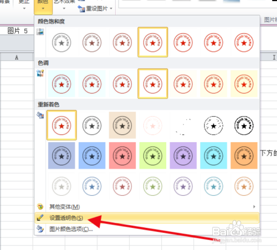
Task: Choose the second cool tone thumbnail
Action: pos(92,84)
